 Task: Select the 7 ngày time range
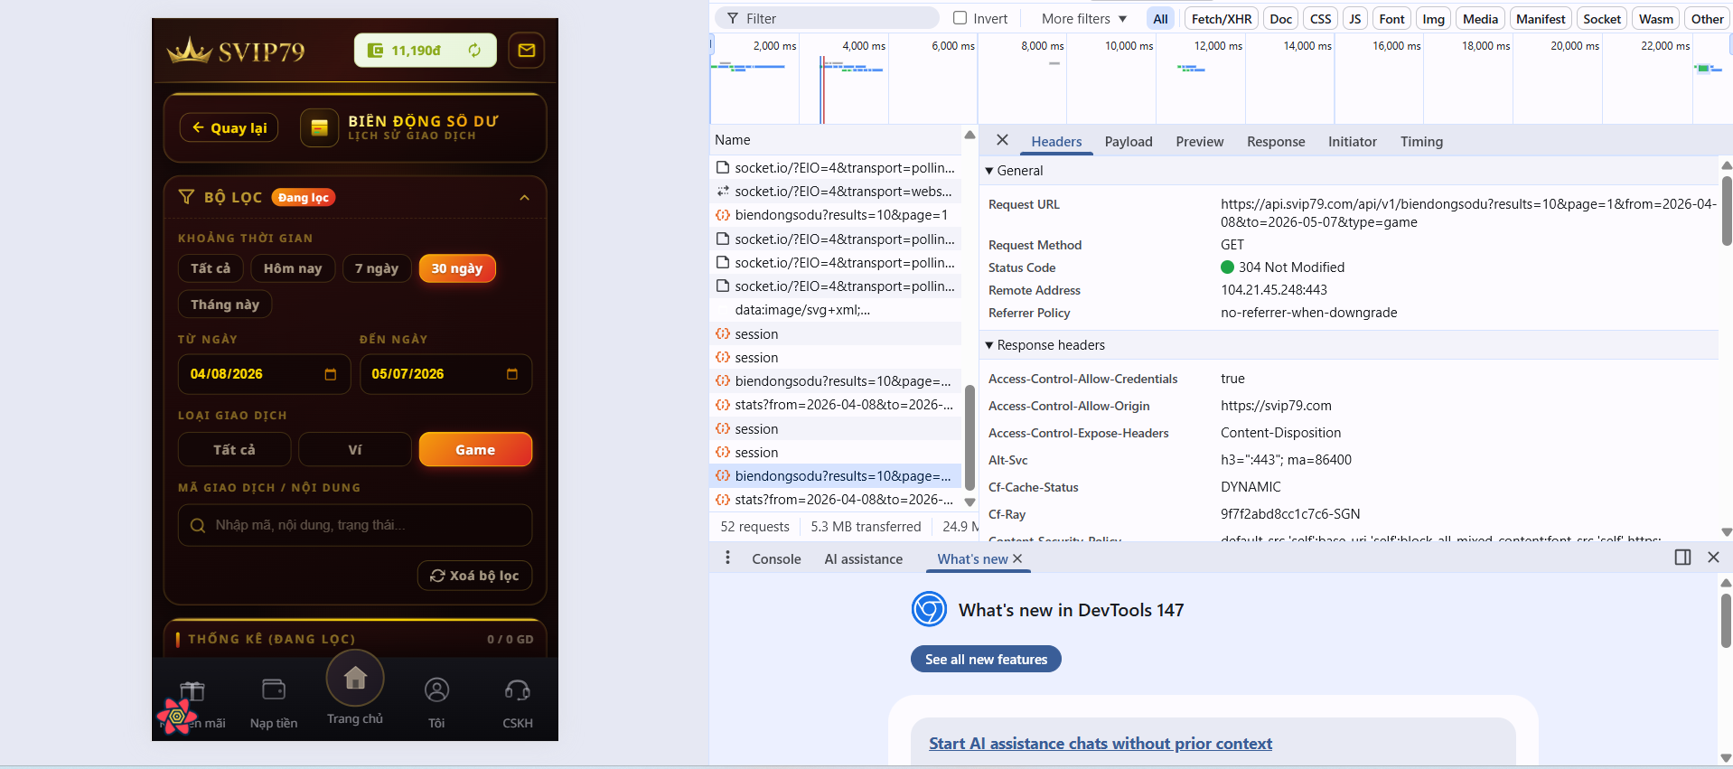click(x=377, y=268)
